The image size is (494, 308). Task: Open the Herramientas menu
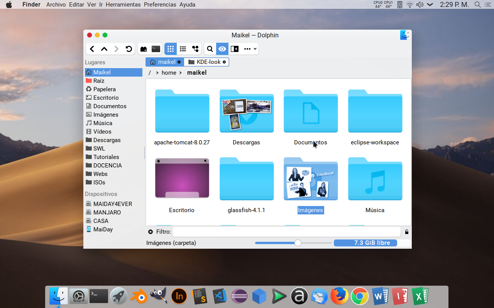(123, 5)
